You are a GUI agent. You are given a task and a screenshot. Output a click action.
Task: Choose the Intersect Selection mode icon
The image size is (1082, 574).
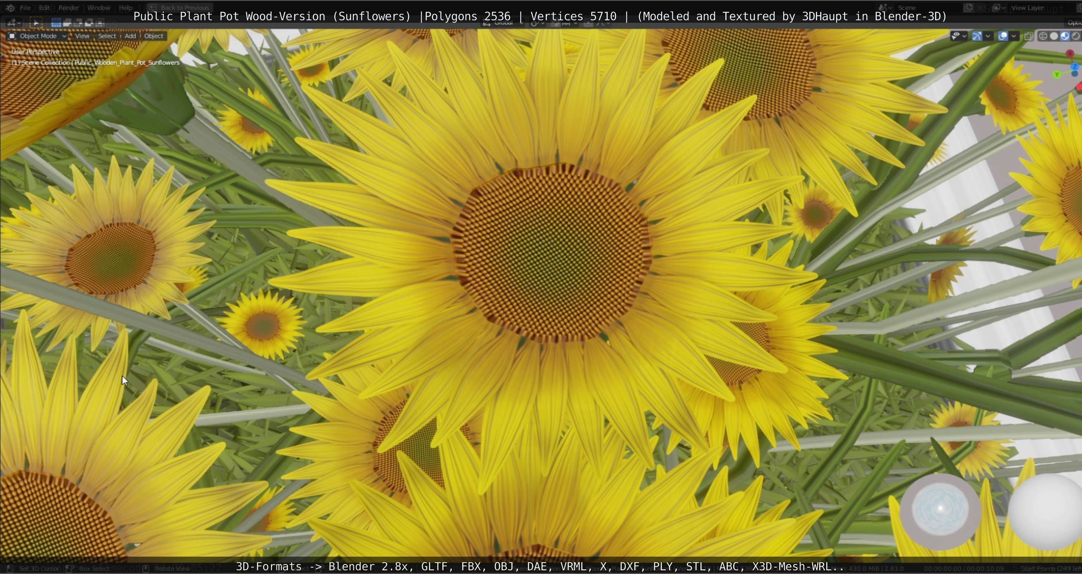pyautogui.click(x=100, y=23)
